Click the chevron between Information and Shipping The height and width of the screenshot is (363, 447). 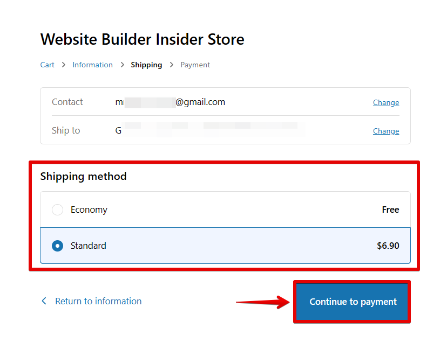click(122, 65)
